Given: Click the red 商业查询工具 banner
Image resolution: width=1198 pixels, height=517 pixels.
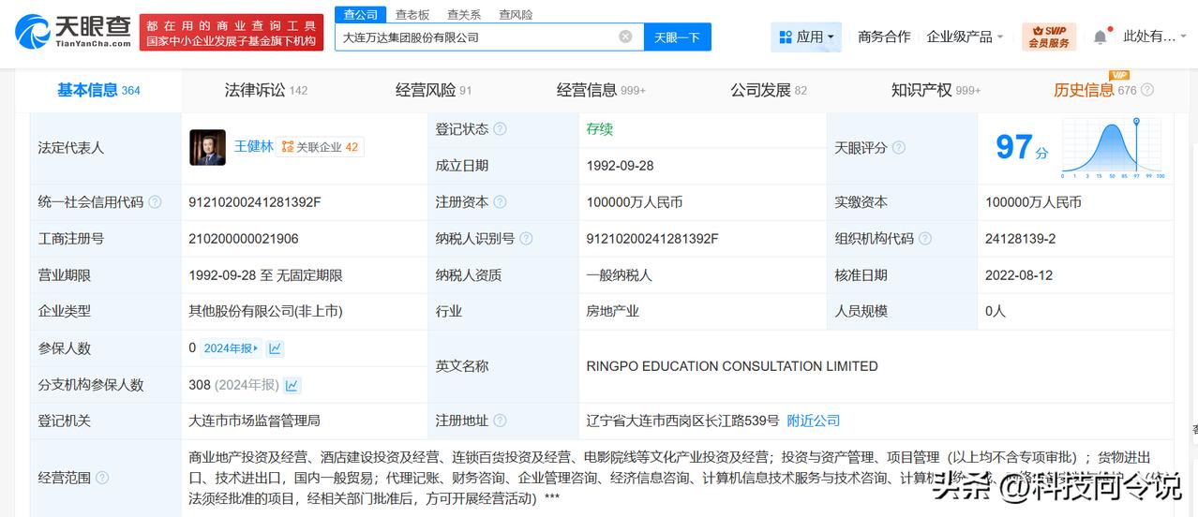Looking at the screenshot, I should click(230, 33).
